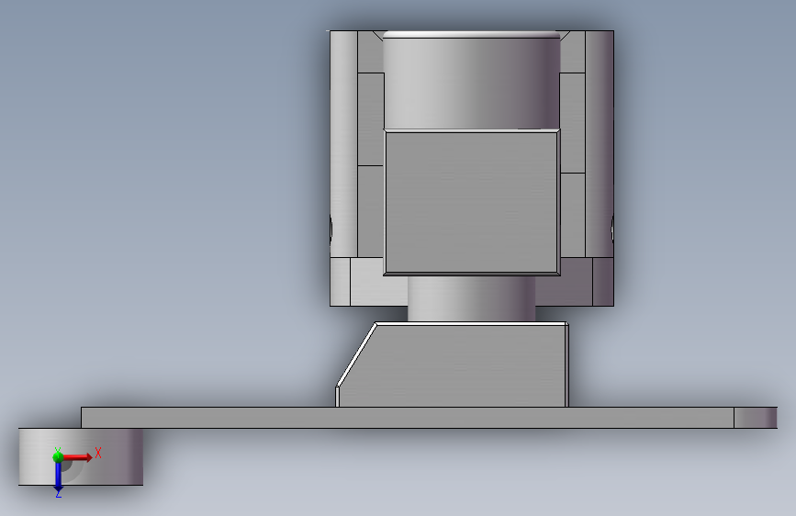Click the blue Z axis arrow of triad
This screenshot has height=516, width=796.
[59, 477]
